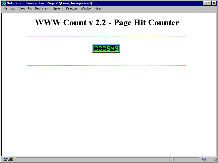This screenshot has height=163, width=218.
Task: Open the Window menu
Action: (x=86, y=8)
